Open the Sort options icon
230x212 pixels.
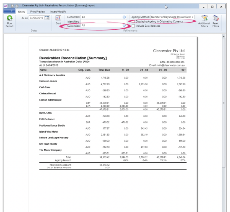pos(58,18)
